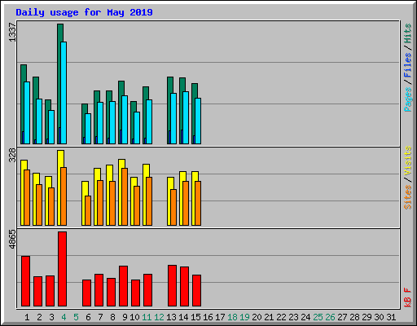Select day label 24 on the x-axis
This screenshot has height=326, width=417.
[305, 317]
